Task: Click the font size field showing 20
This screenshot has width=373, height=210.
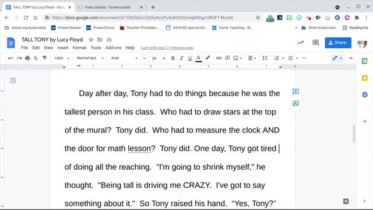Action: pos(154,58)
